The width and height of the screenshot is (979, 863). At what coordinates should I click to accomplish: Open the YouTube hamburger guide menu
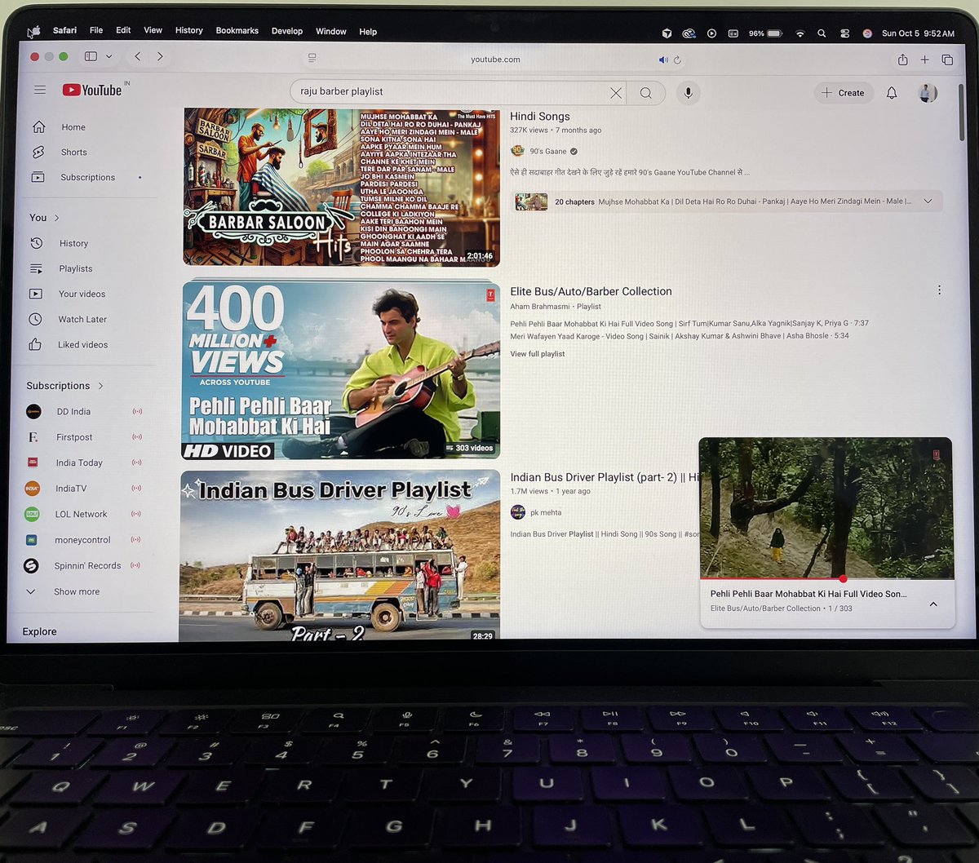[x=39, y=90]
